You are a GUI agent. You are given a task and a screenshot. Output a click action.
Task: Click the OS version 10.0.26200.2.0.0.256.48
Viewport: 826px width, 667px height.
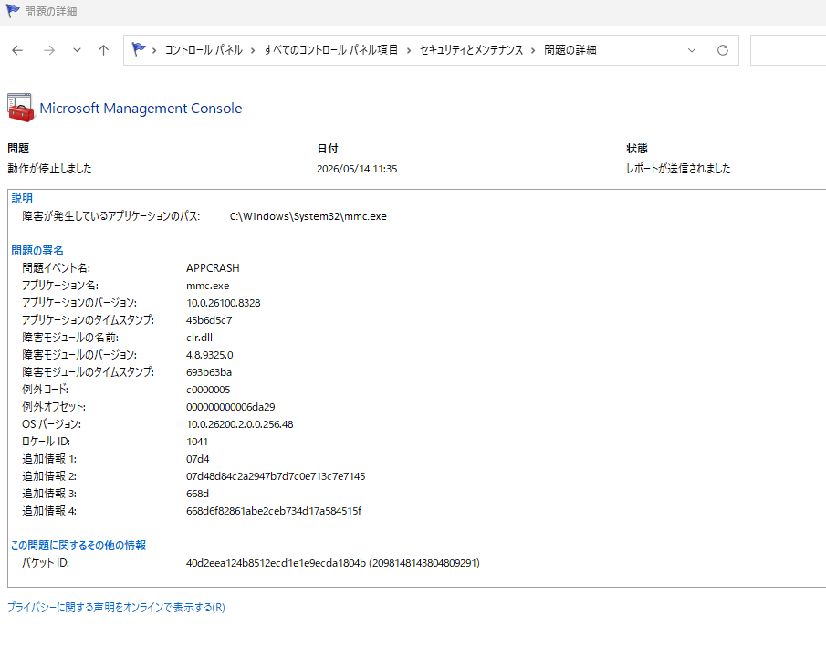[240, 424]
